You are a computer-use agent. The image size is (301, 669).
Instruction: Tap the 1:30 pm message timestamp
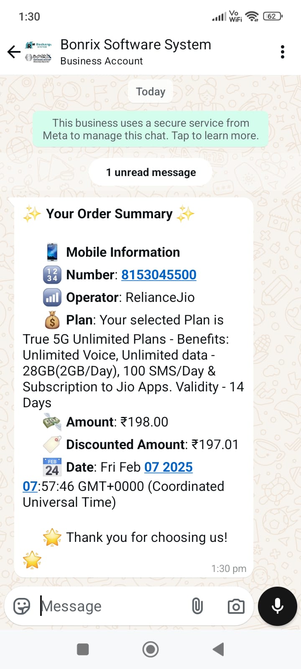[229, 569]
